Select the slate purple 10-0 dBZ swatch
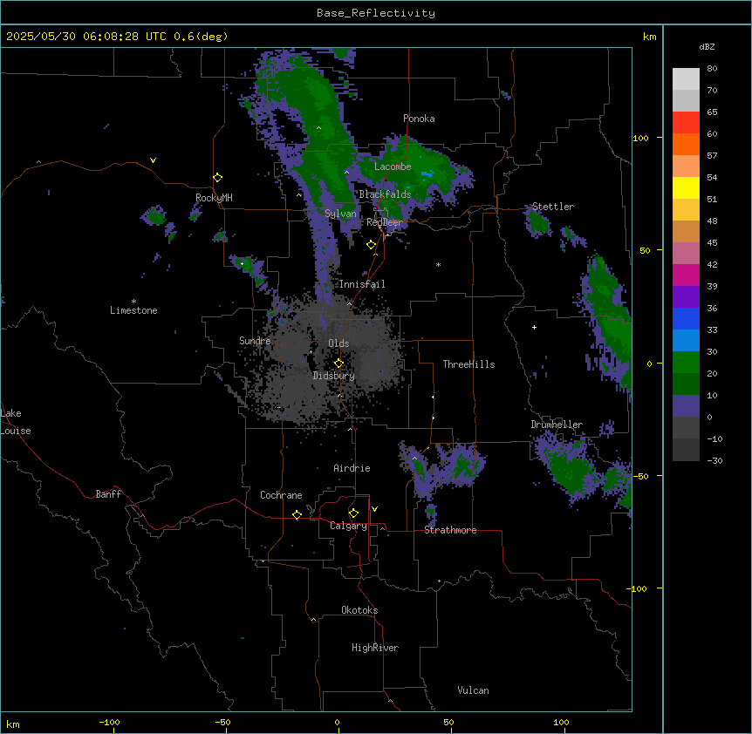The height and width of the screenshot is (734, 752). (x=686, y=406)
